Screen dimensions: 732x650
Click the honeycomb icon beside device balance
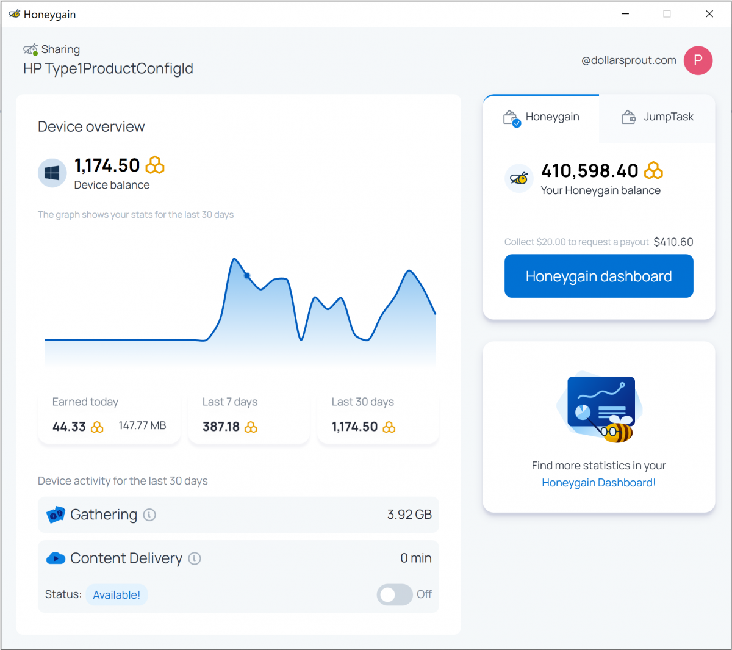click(154, 165)
